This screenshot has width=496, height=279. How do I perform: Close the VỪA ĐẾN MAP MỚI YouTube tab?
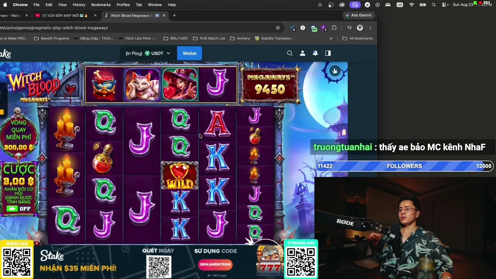click(x=95, y=15)
